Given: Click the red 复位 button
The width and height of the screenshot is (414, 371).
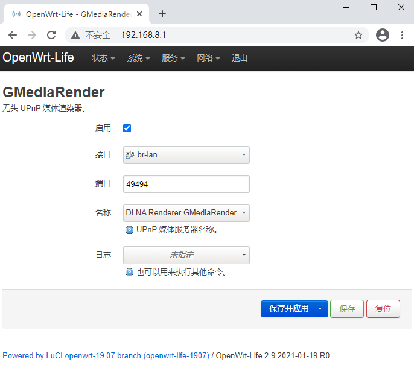Looking at the screenshot, I should click(x=383, y=309).
